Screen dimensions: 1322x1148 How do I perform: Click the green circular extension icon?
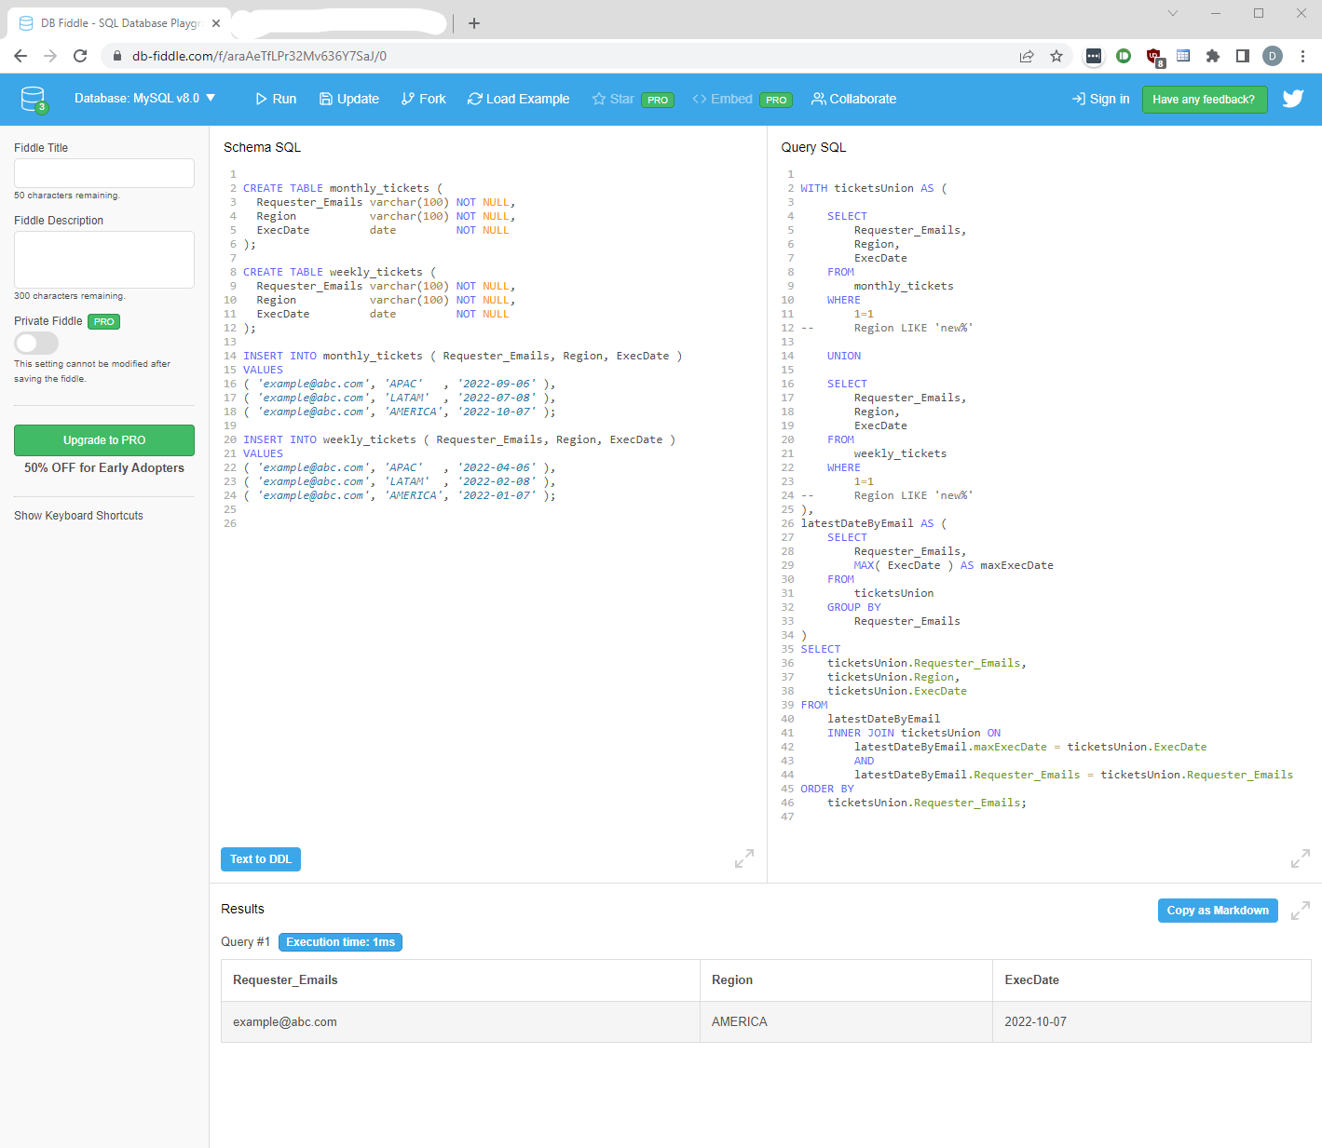click(1124, 56)
